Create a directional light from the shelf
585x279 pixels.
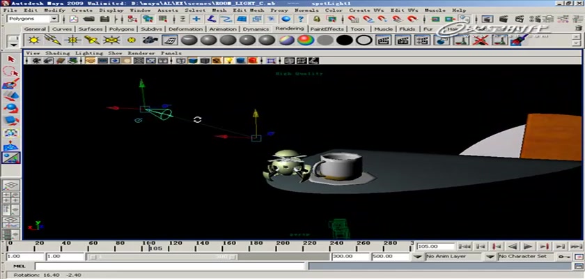coord(52,40)
